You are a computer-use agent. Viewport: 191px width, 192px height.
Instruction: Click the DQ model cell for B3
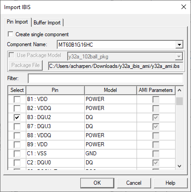click(111, 117)
